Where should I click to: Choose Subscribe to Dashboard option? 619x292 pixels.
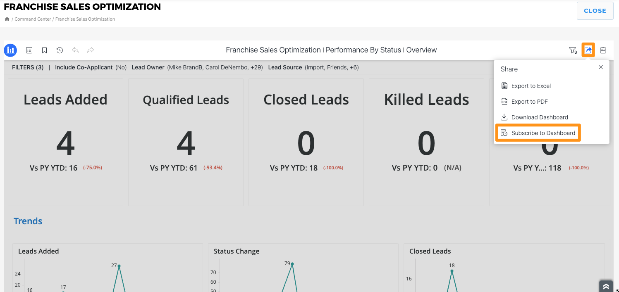[538, 133]
